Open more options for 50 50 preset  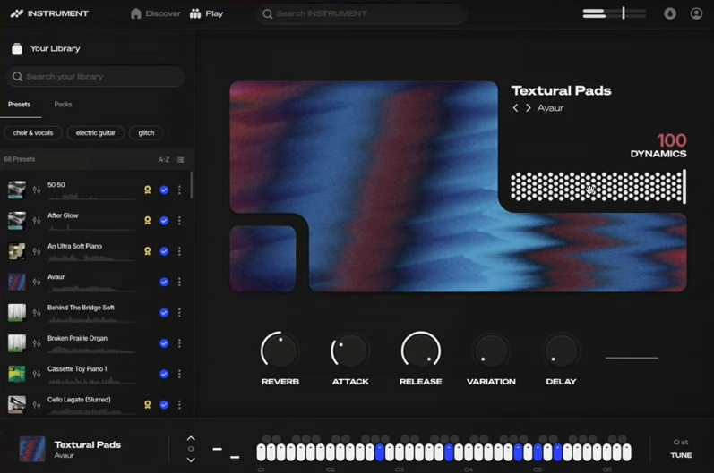pos(179,190)
